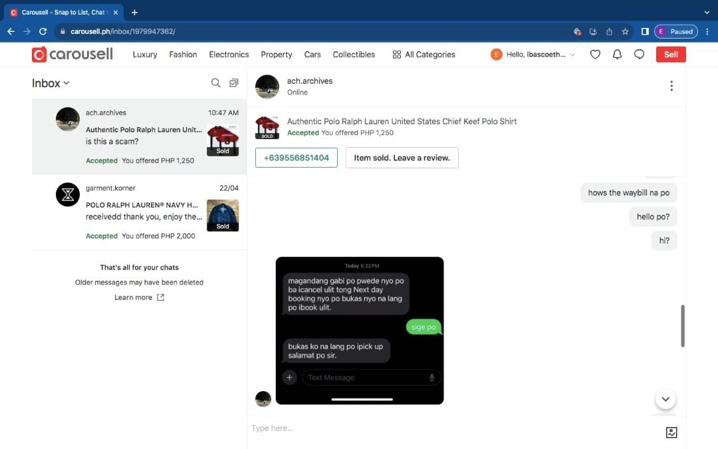Click the install app icon in address bar
This screenshot has height=449, width=718.
click(x=593, y=32)
